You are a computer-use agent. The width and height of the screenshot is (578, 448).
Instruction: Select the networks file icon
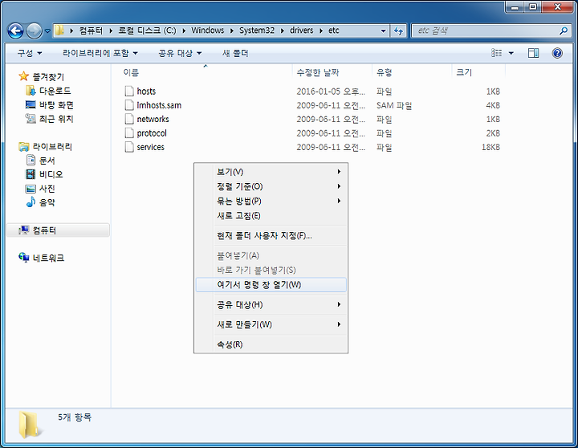(x=129, y=119)
